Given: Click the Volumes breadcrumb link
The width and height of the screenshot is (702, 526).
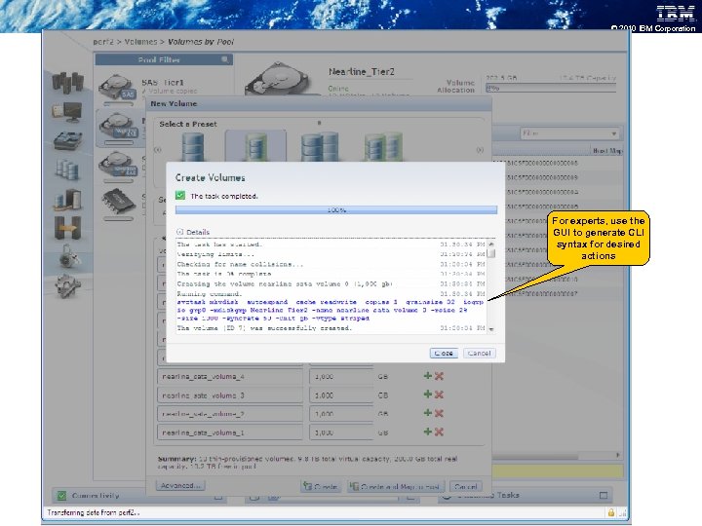Looking at the screenshot, I should click(x=140, y=42).
